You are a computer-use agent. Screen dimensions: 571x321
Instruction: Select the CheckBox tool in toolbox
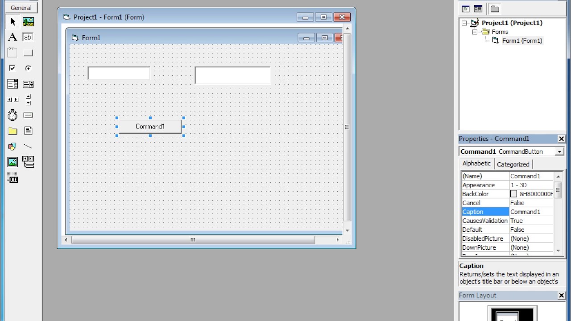pos(12,68)
